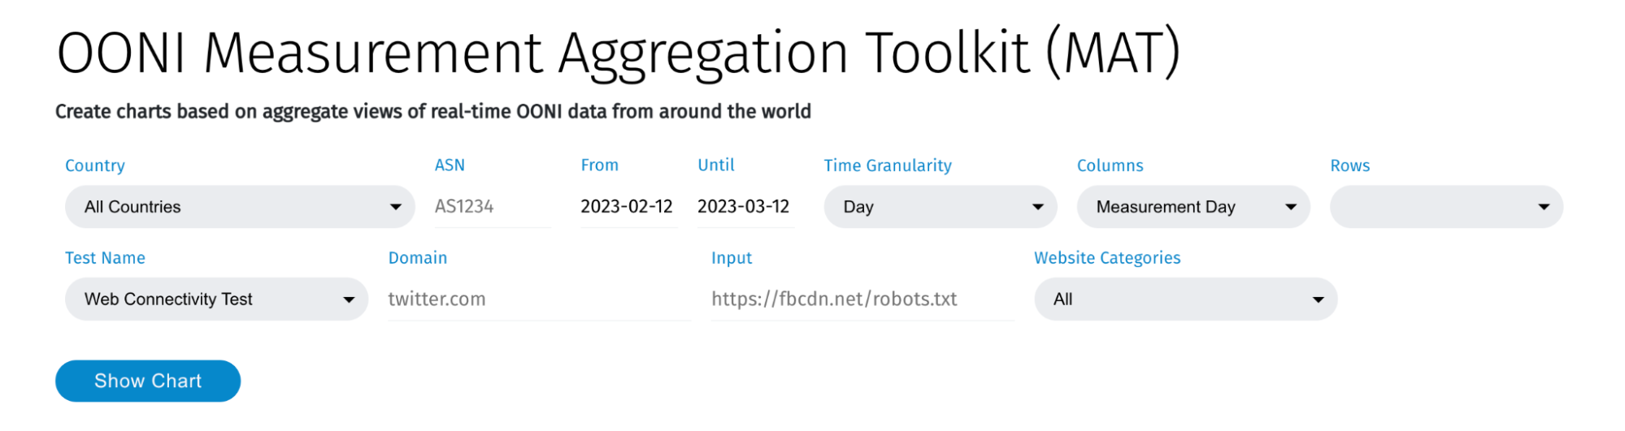Screen dimensions: 1625x431
Task: Click the caret arrow in Website Categories selector
Action: pyautogui.click(x=1318, y=300)
